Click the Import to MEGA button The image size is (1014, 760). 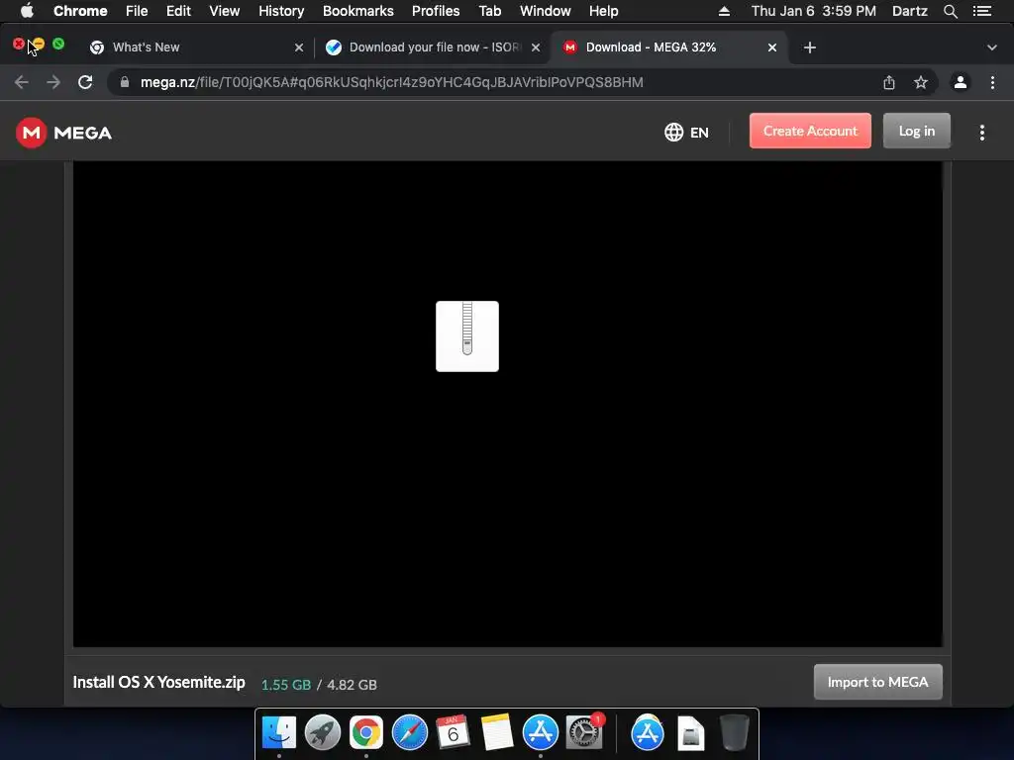(x=877, y=682)
